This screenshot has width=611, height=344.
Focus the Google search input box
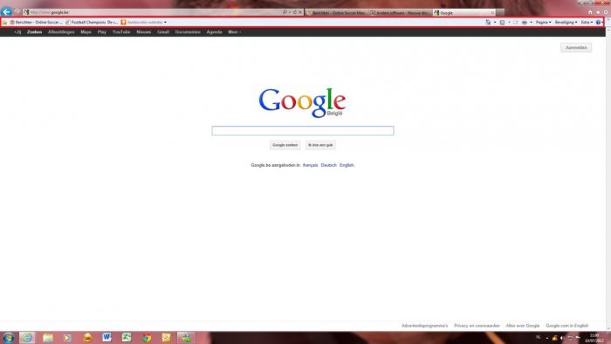click(x=303, y=130)
